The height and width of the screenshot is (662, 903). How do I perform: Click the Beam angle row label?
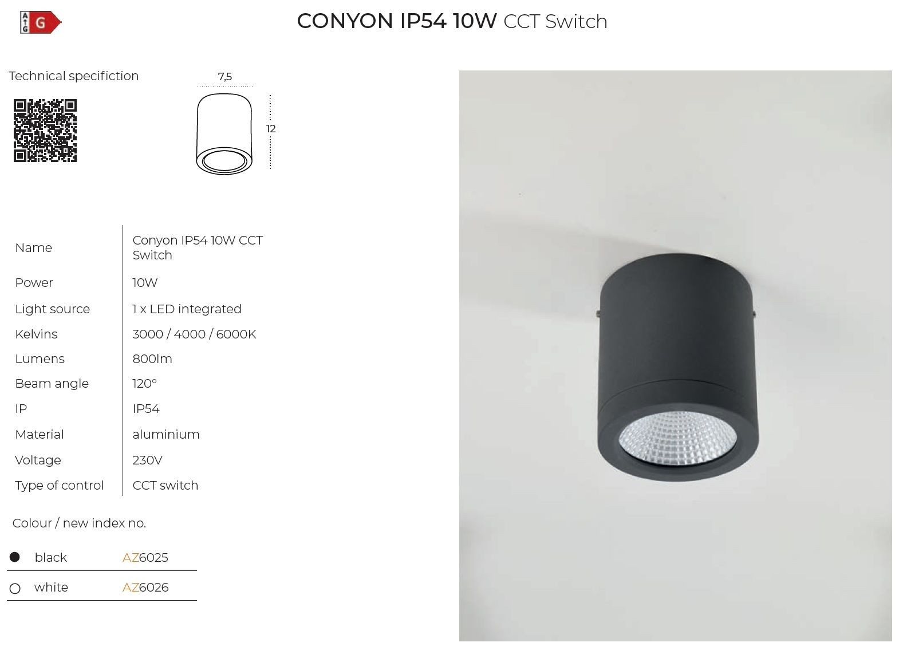(x=52, y=384)
